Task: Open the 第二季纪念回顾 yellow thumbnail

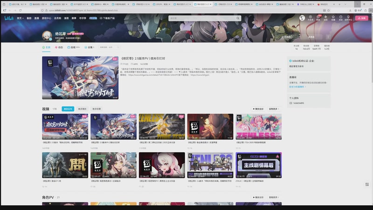Action: pos(162,126)
